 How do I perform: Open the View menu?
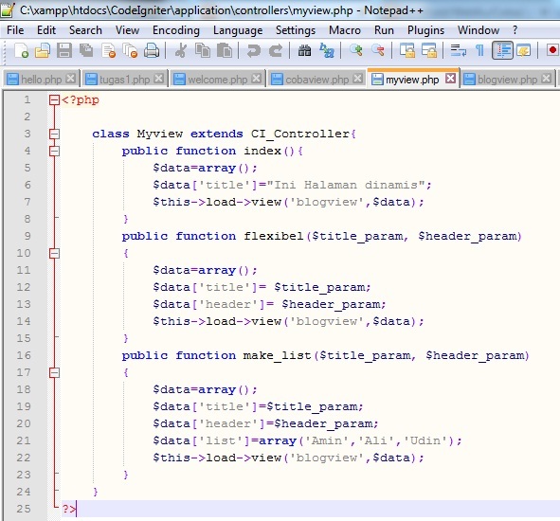127,30
